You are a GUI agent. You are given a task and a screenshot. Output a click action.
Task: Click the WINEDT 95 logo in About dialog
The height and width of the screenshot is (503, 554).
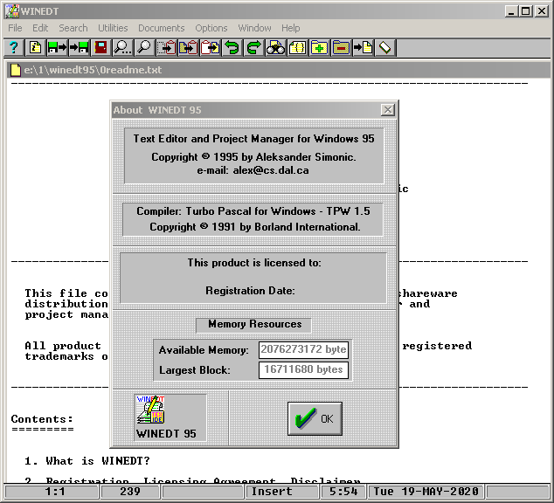point(151,410)
